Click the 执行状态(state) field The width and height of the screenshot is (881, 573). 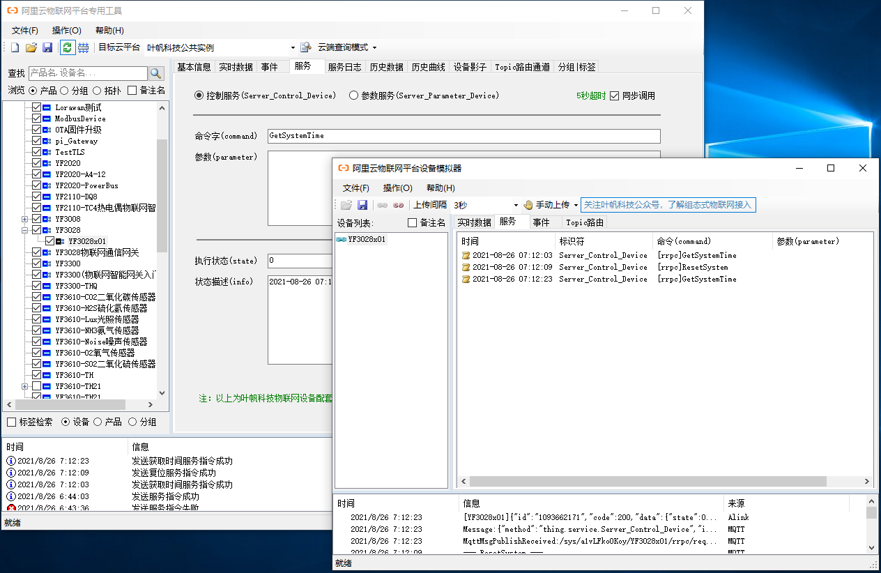click(300, 261)
